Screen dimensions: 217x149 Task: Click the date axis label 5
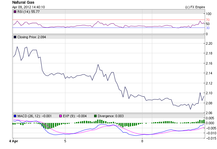coord(65,141)
